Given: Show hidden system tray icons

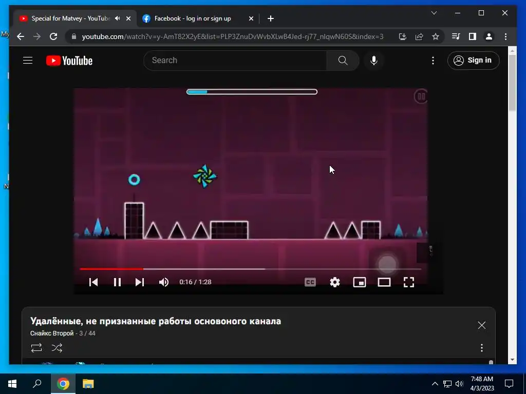Looking at the screenshot, I should click(x=435, y=384).
